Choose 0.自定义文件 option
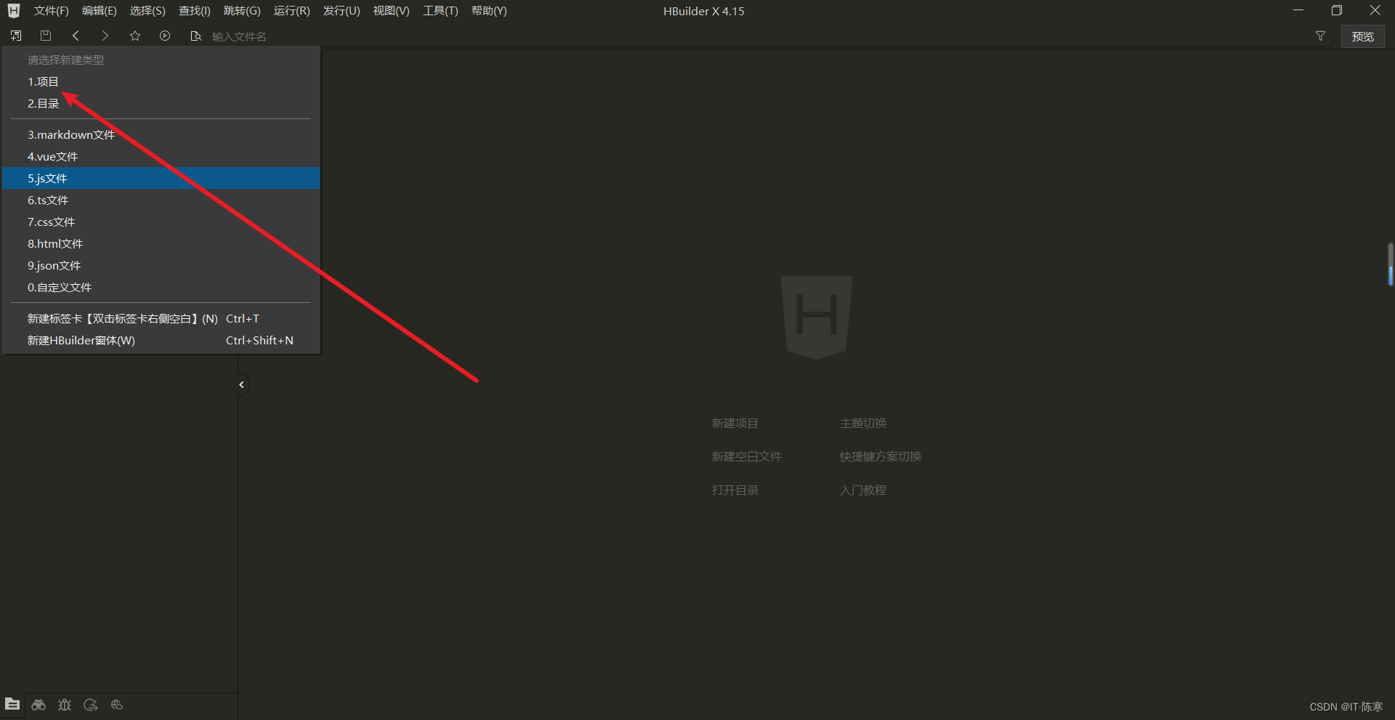Image resolution: width=1395 pixels, height=720 pixels. click(x=161, y=287)
